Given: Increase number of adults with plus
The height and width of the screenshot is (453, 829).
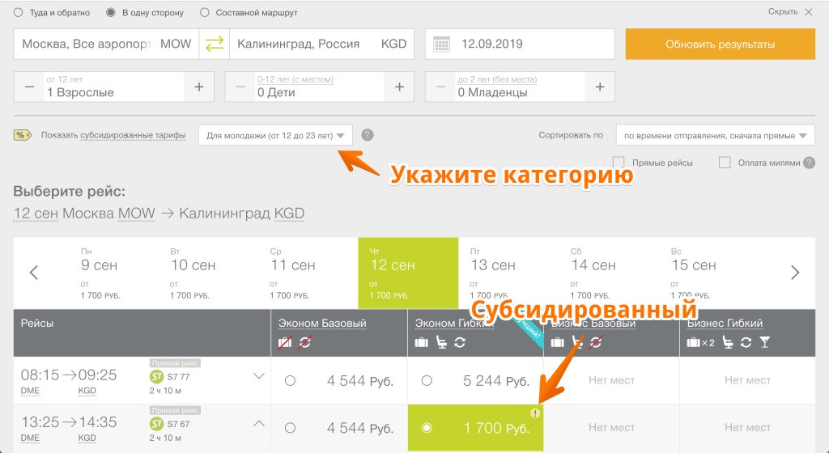Looking at the screenshot, I should pyautogui.click(x=199, y=87).
